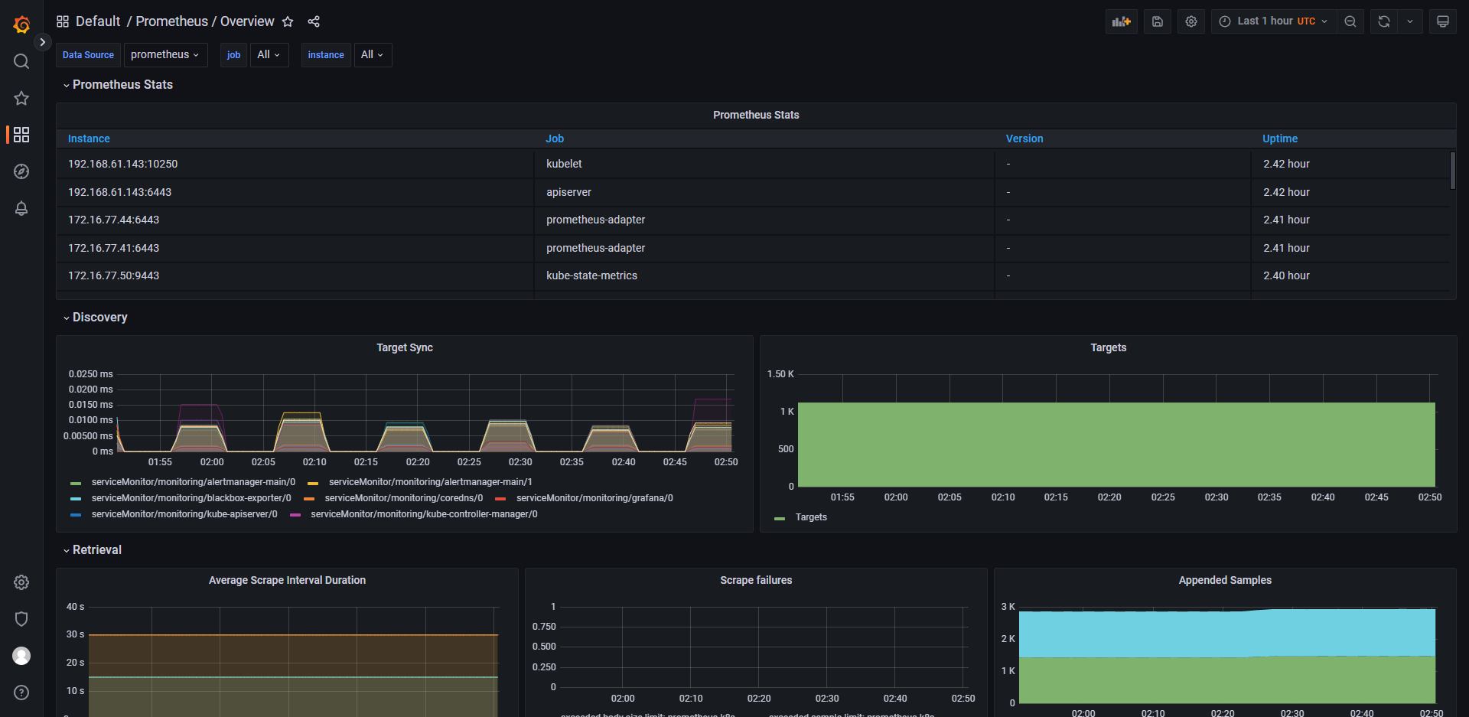Click the Prometheus Stats table scrollbar

[x=1452, y=171]
